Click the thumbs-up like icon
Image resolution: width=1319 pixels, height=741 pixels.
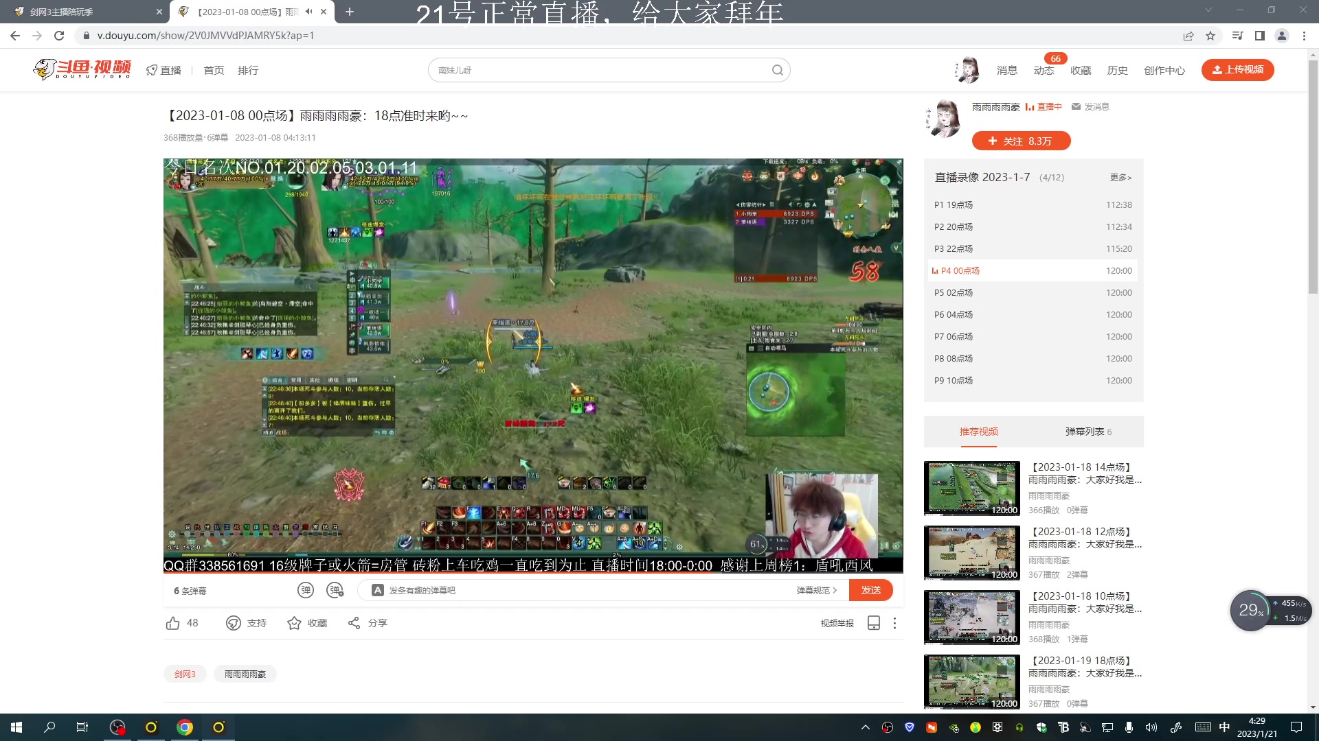[x=172, y=623]
